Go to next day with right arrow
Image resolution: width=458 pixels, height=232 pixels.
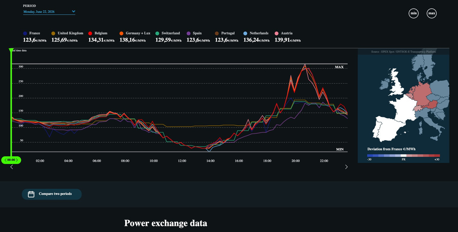click(x=346, y=167)
